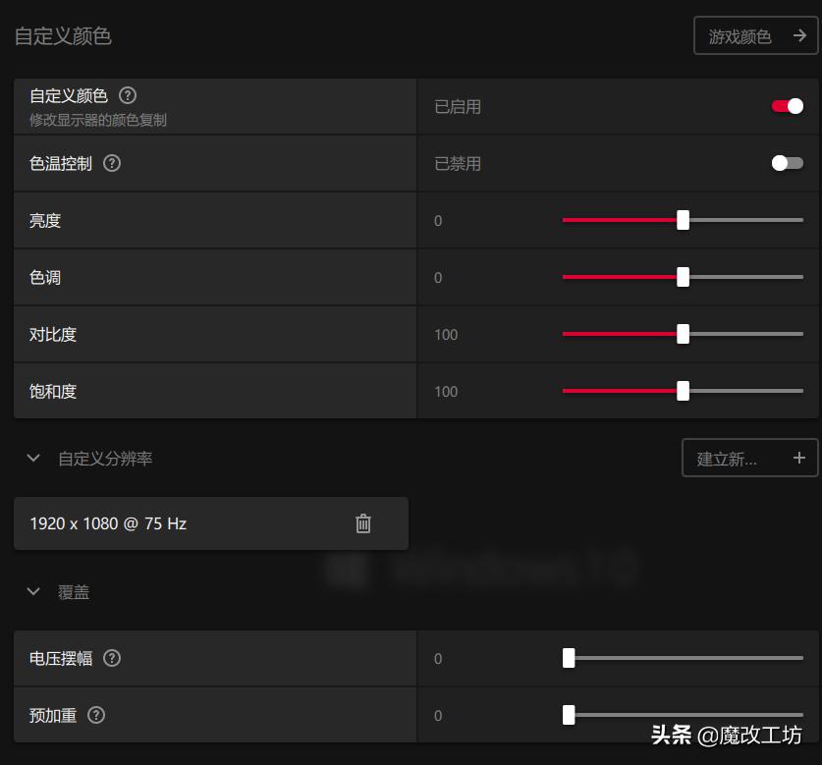
Task: Click the 亮度 slider handle
Action: (x=683, y=220)
